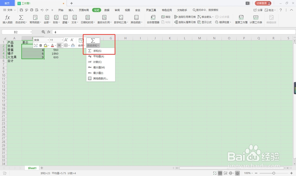This screenshot has width=296, height=176.
Task: Open the 宋体 font name combo box
Action: [41, 40]
